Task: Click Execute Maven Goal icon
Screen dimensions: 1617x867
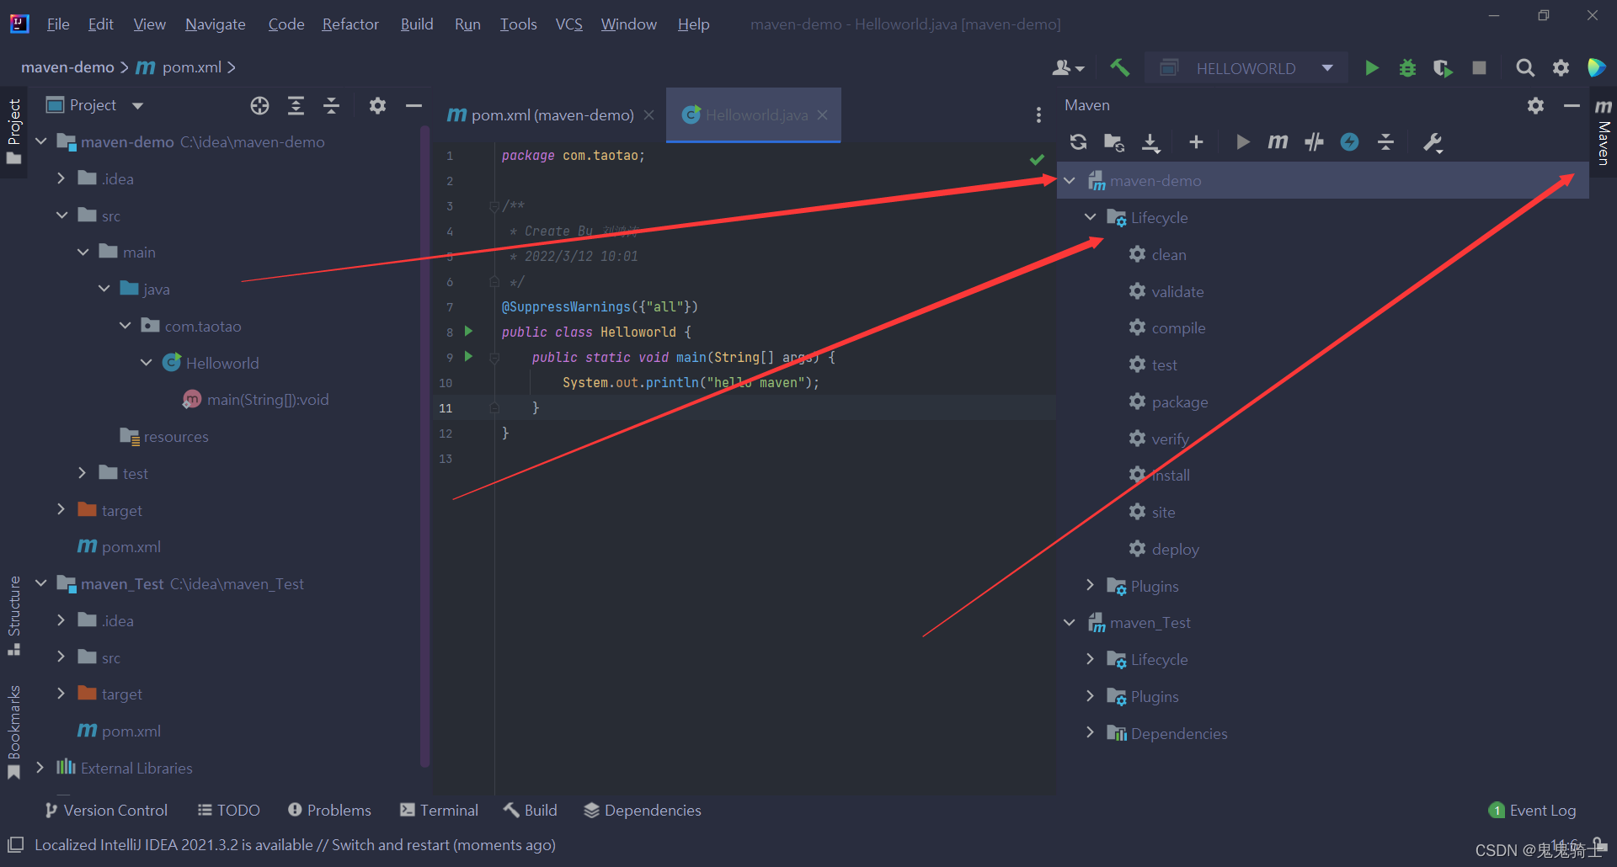Action: tap(1278, 142)
